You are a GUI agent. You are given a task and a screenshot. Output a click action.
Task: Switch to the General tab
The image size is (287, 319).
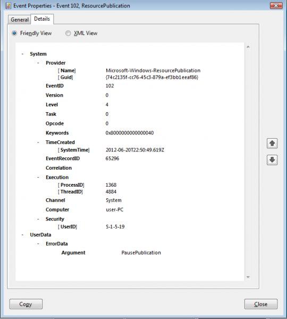click(x=20, y=20)
